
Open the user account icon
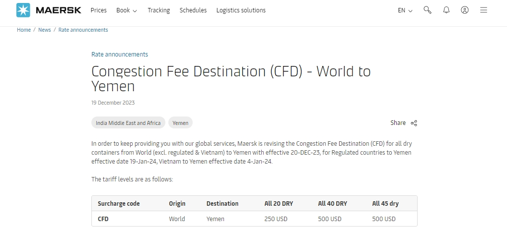(x=465, y=10)
